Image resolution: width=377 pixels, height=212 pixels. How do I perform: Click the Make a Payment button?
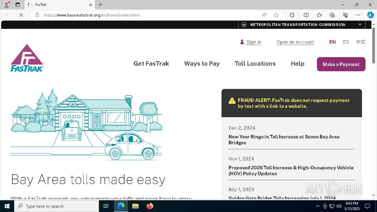[x=341, y=64]
